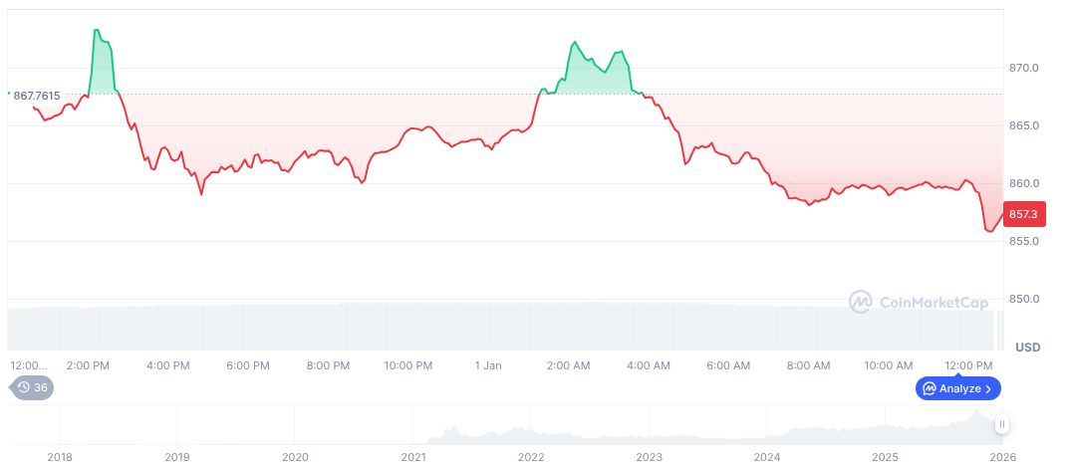This screenshot has width=1068, height=468.
Task: Select 2018 on the history timeline
Action: pyautogui.click(x=59, y=457)
